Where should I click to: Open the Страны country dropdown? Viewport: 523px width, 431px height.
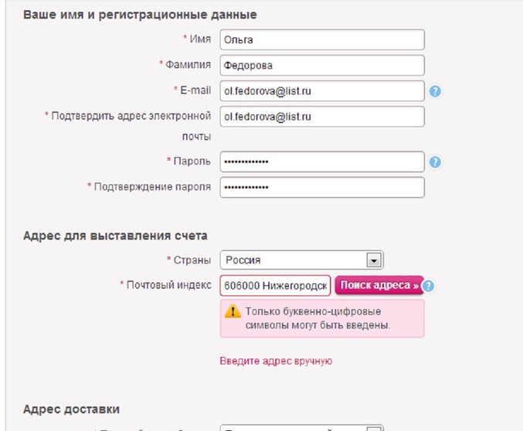[x=374, y=260]
